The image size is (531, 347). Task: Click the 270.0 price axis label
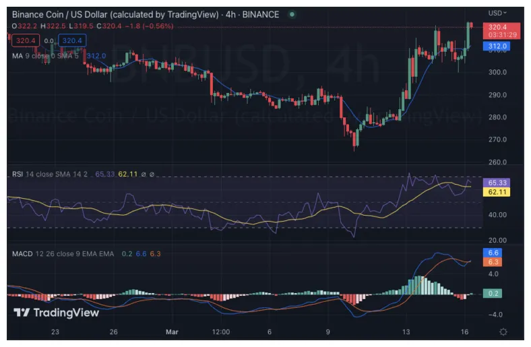coord(497,139)
